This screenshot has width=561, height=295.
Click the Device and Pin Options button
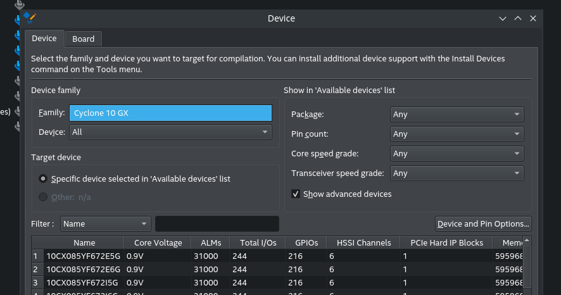coord(483,223)
